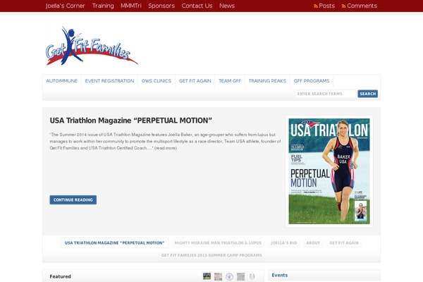Open the Autoimmune navigation tab

click(62, 80)
